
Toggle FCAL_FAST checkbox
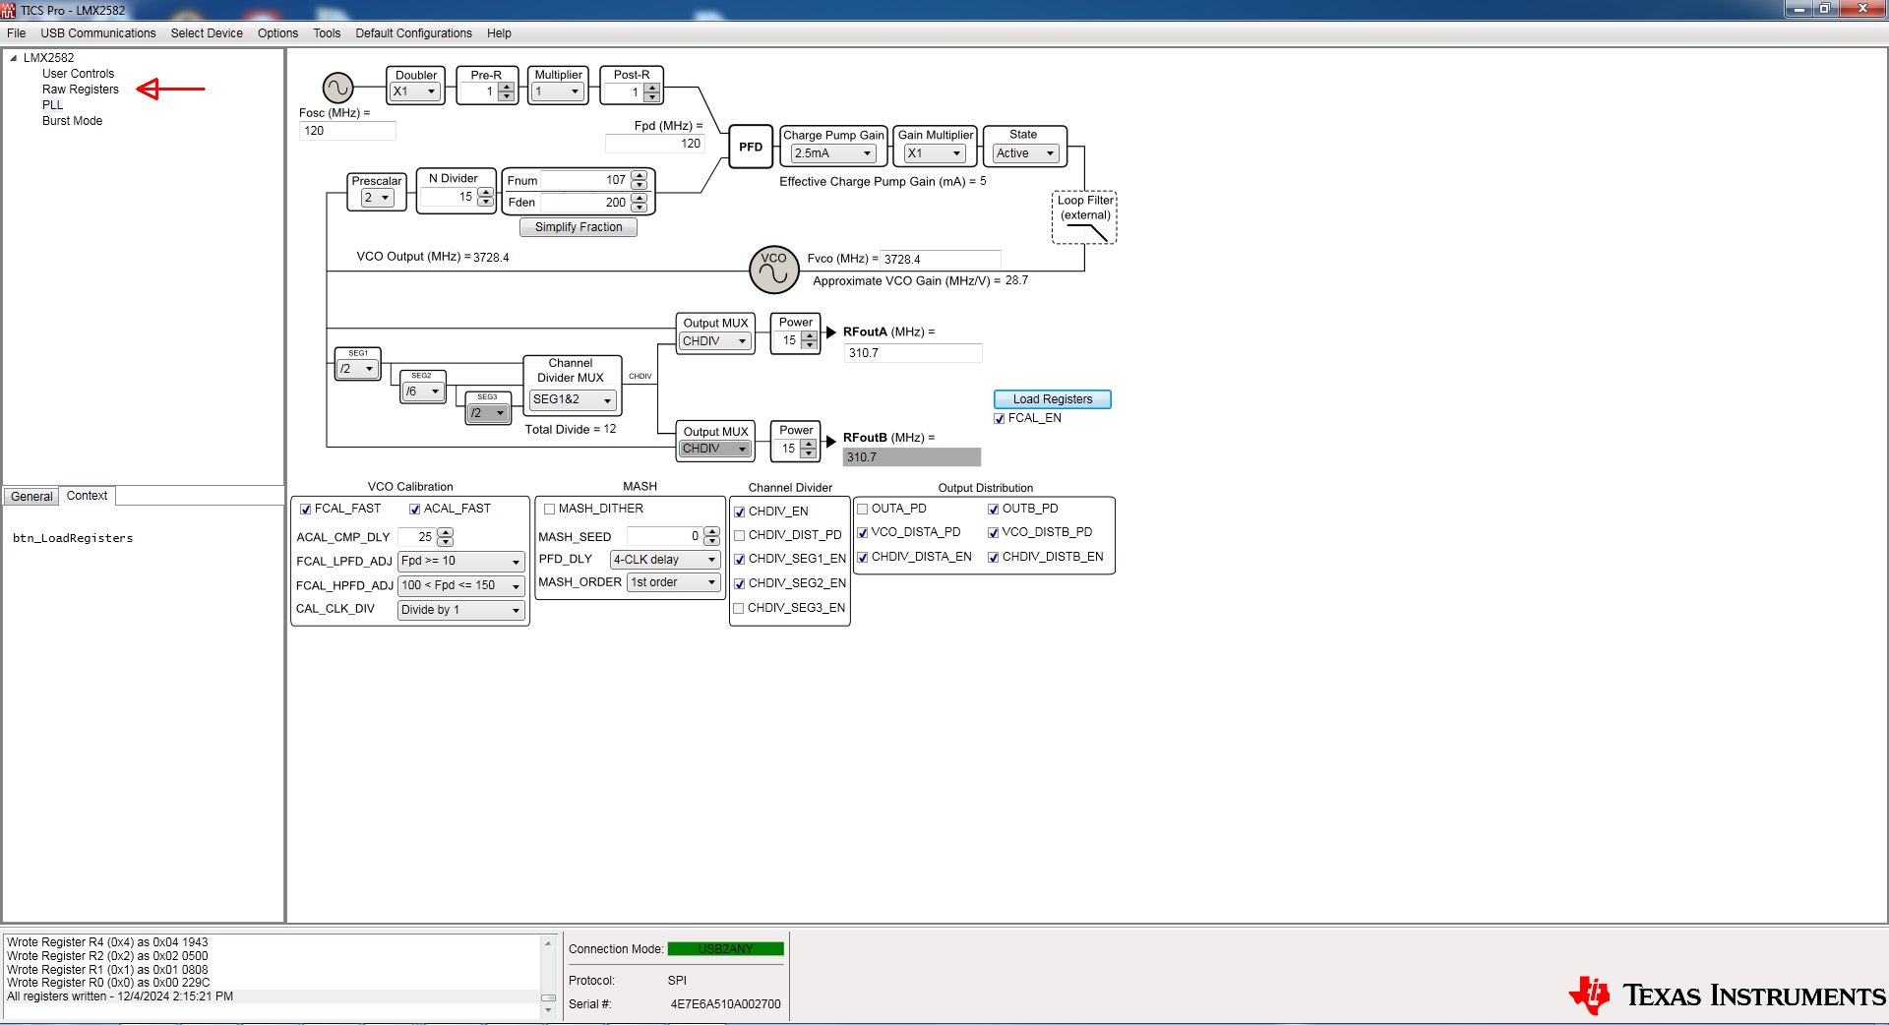coord(306,510)
